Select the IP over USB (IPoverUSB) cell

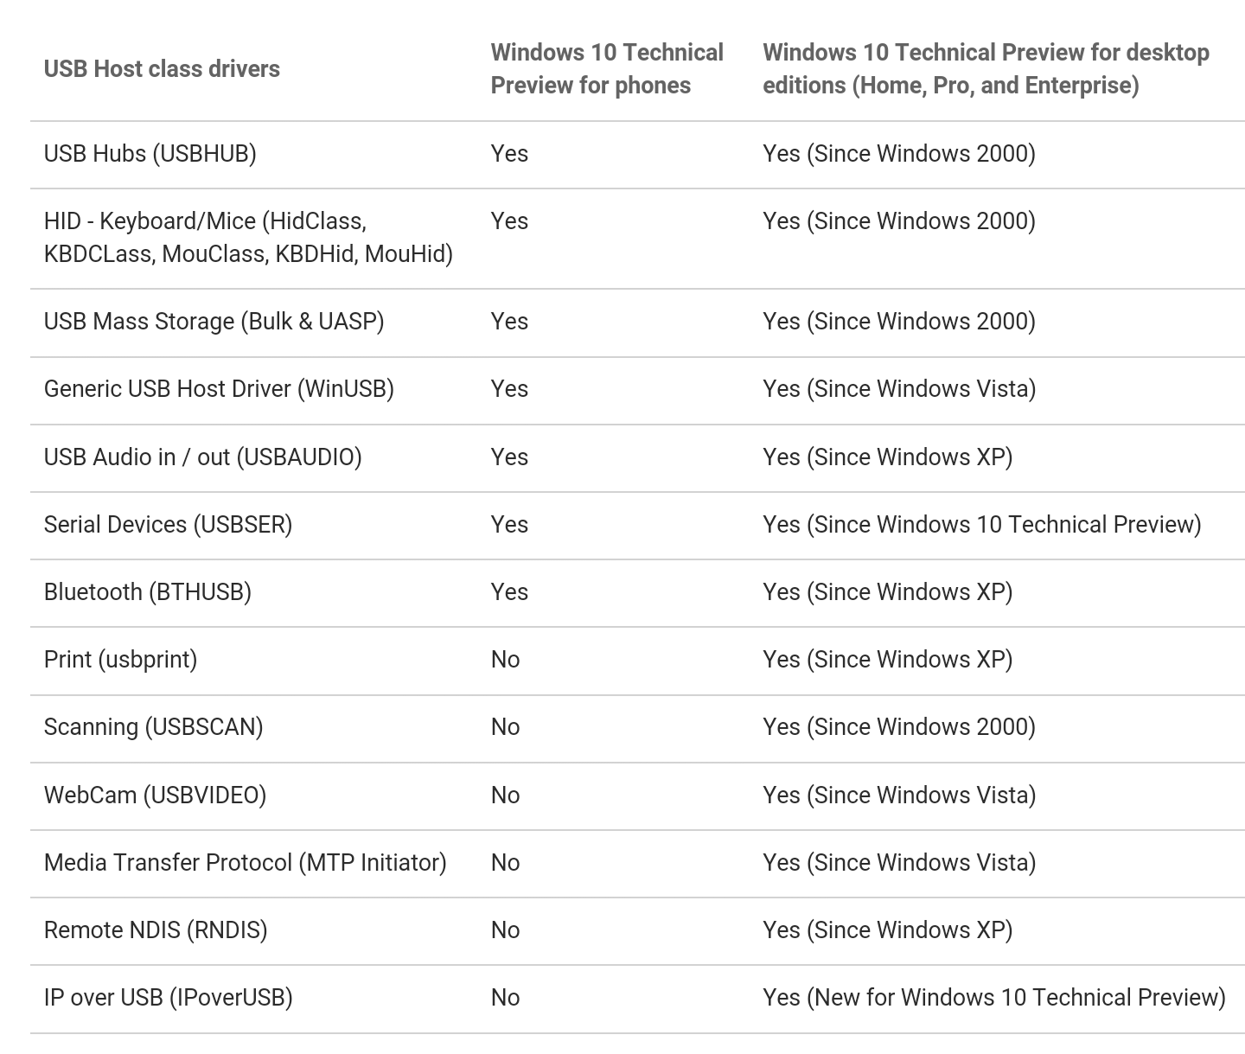click(x=169, y=998)
